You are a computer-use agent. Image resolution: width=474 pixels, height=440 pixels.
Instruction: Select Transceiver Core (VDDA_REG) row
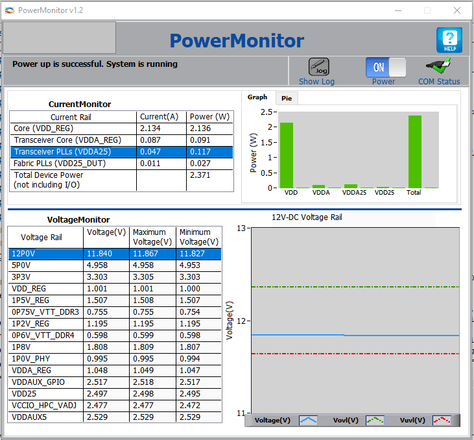click(71, 140)
